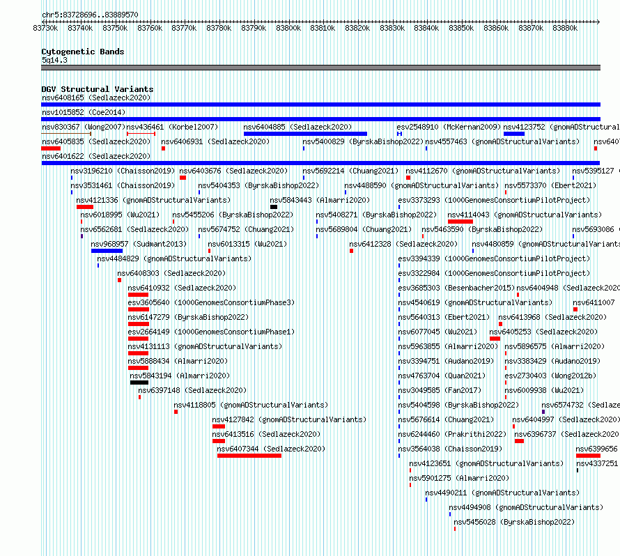Screen dimensions: 620x556
Task: Click nsv5888434 (Almarri2020) label
Action: pyautogui.click(x=177, y=361)
